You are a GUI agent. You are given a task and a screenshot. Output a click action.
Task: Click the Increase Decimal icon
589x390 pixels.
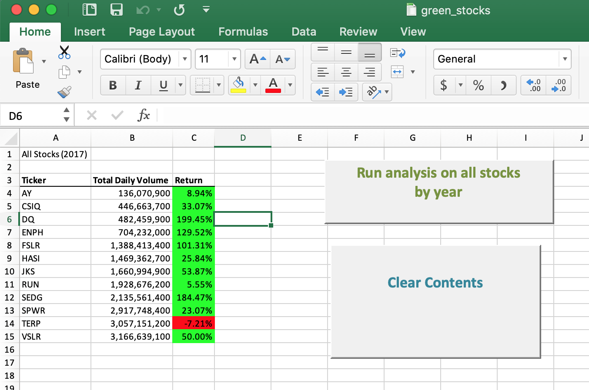(533, 85)
